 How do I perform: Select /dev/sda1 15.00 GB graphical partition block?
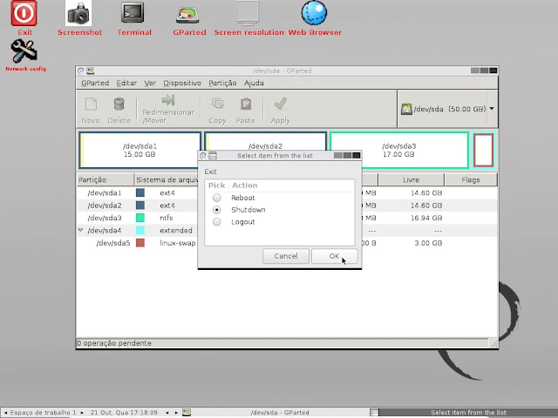click(x=139, y=150)
